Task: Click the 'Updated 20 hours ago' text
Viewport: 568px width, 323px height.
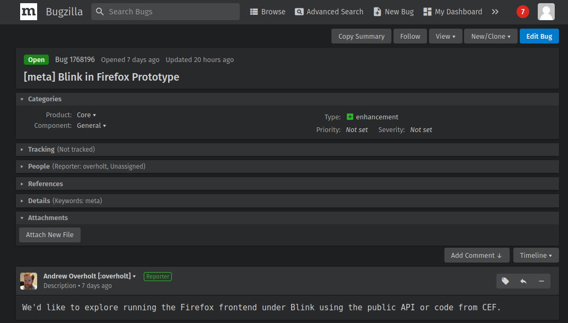Action: point(199,60)
